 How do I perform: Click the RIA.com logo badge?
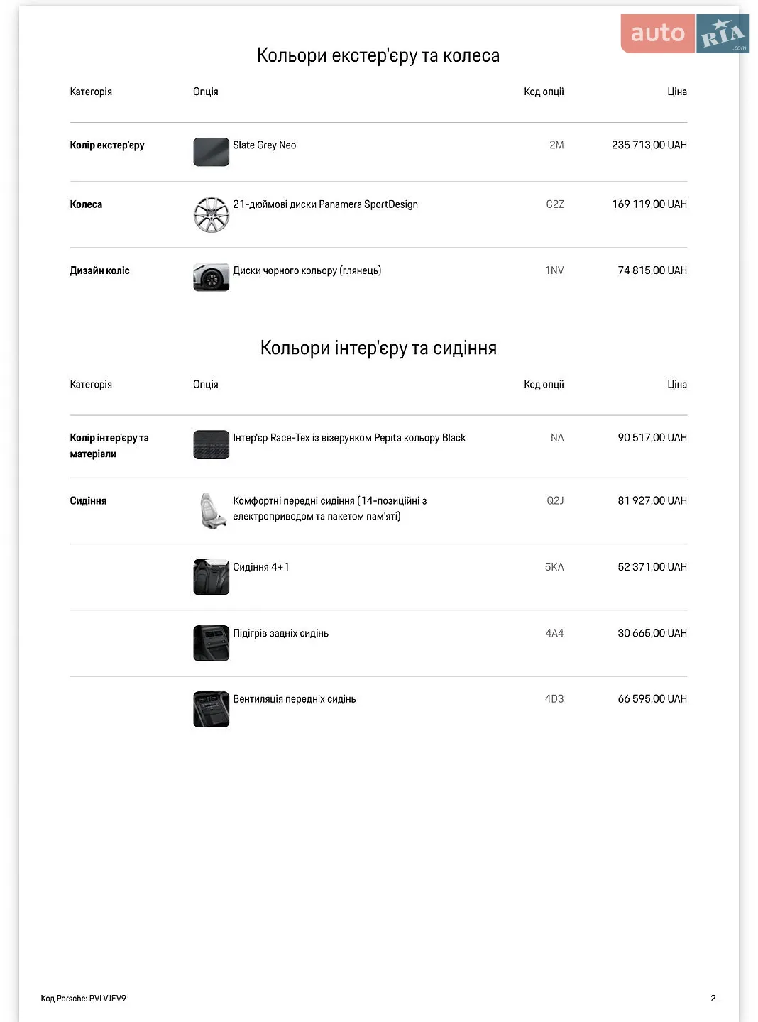(x=723, y=33)
